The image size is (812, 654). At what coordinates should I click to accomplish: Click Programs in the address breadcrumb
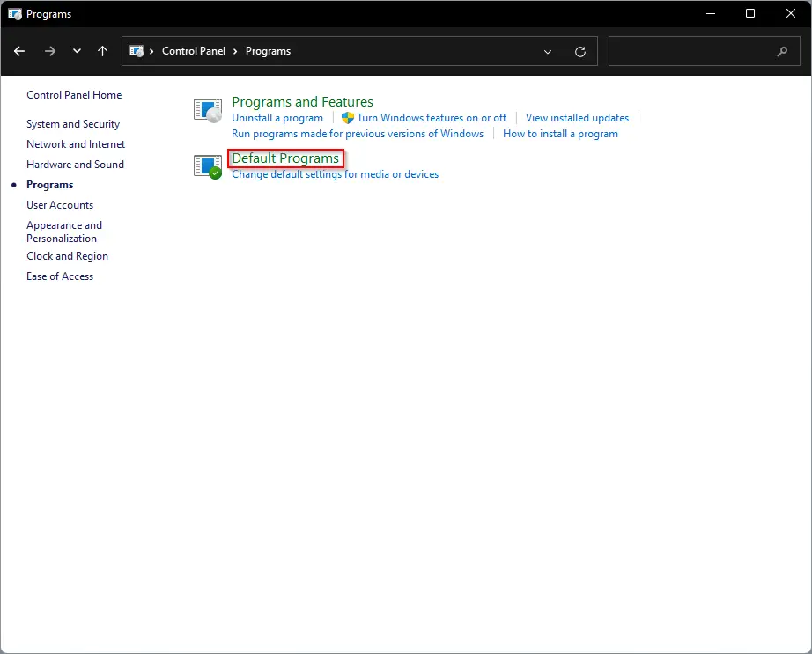pyautogui.click(x=268, y=51)
